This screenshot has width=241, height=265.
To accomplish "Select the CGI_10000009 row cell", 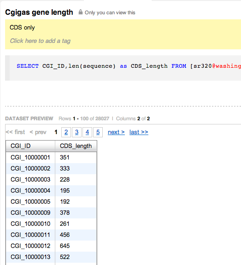I will (30, 213).
